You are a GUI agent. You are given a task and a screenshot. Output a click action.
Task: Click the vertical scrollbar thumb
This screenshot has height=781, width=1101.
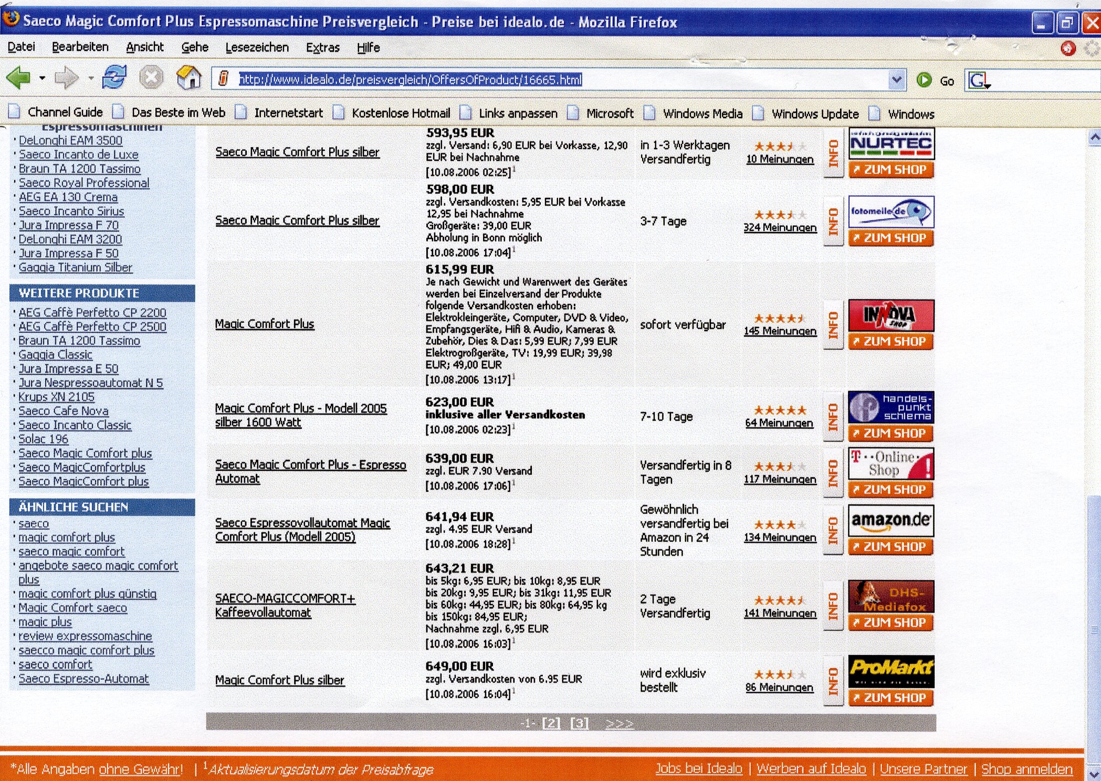point(1094,630)
